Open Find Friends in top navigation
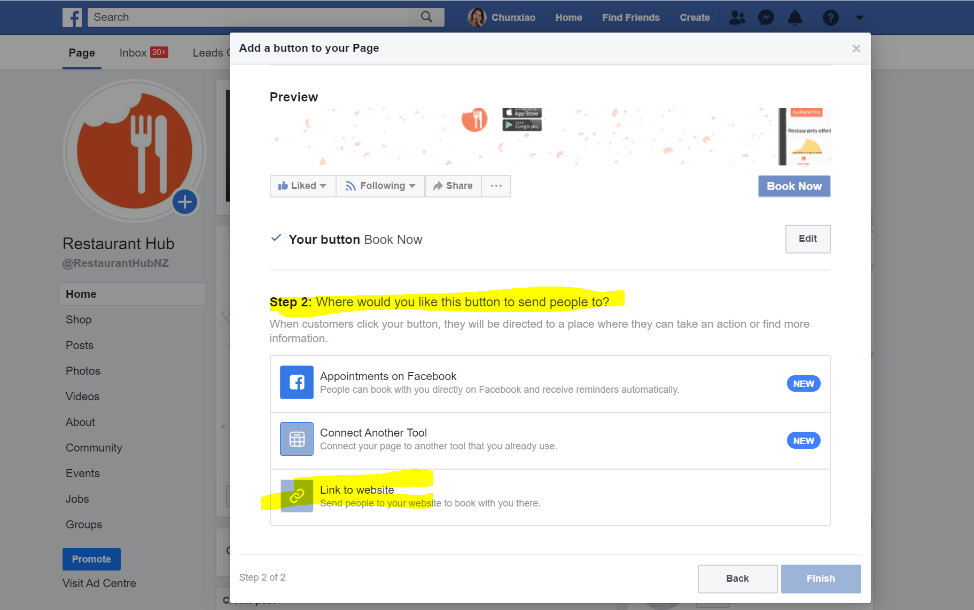974x610 pixels. click(x=631, y=18)
